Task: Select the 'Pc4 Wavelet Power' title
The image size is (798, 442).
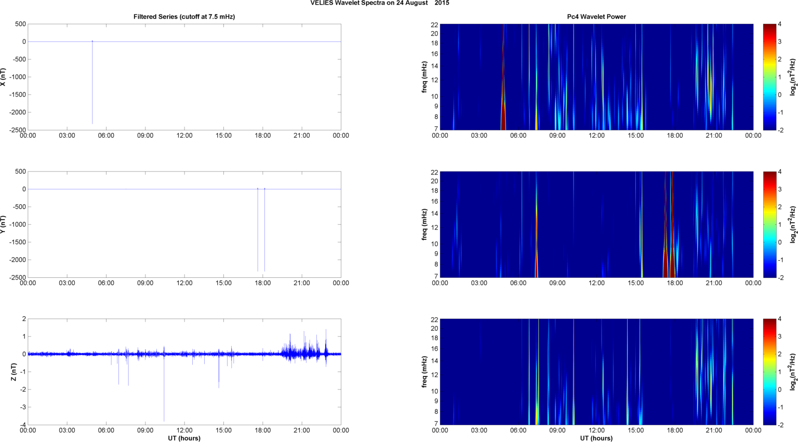Action: pyautogui.click(x=596, y=17)
